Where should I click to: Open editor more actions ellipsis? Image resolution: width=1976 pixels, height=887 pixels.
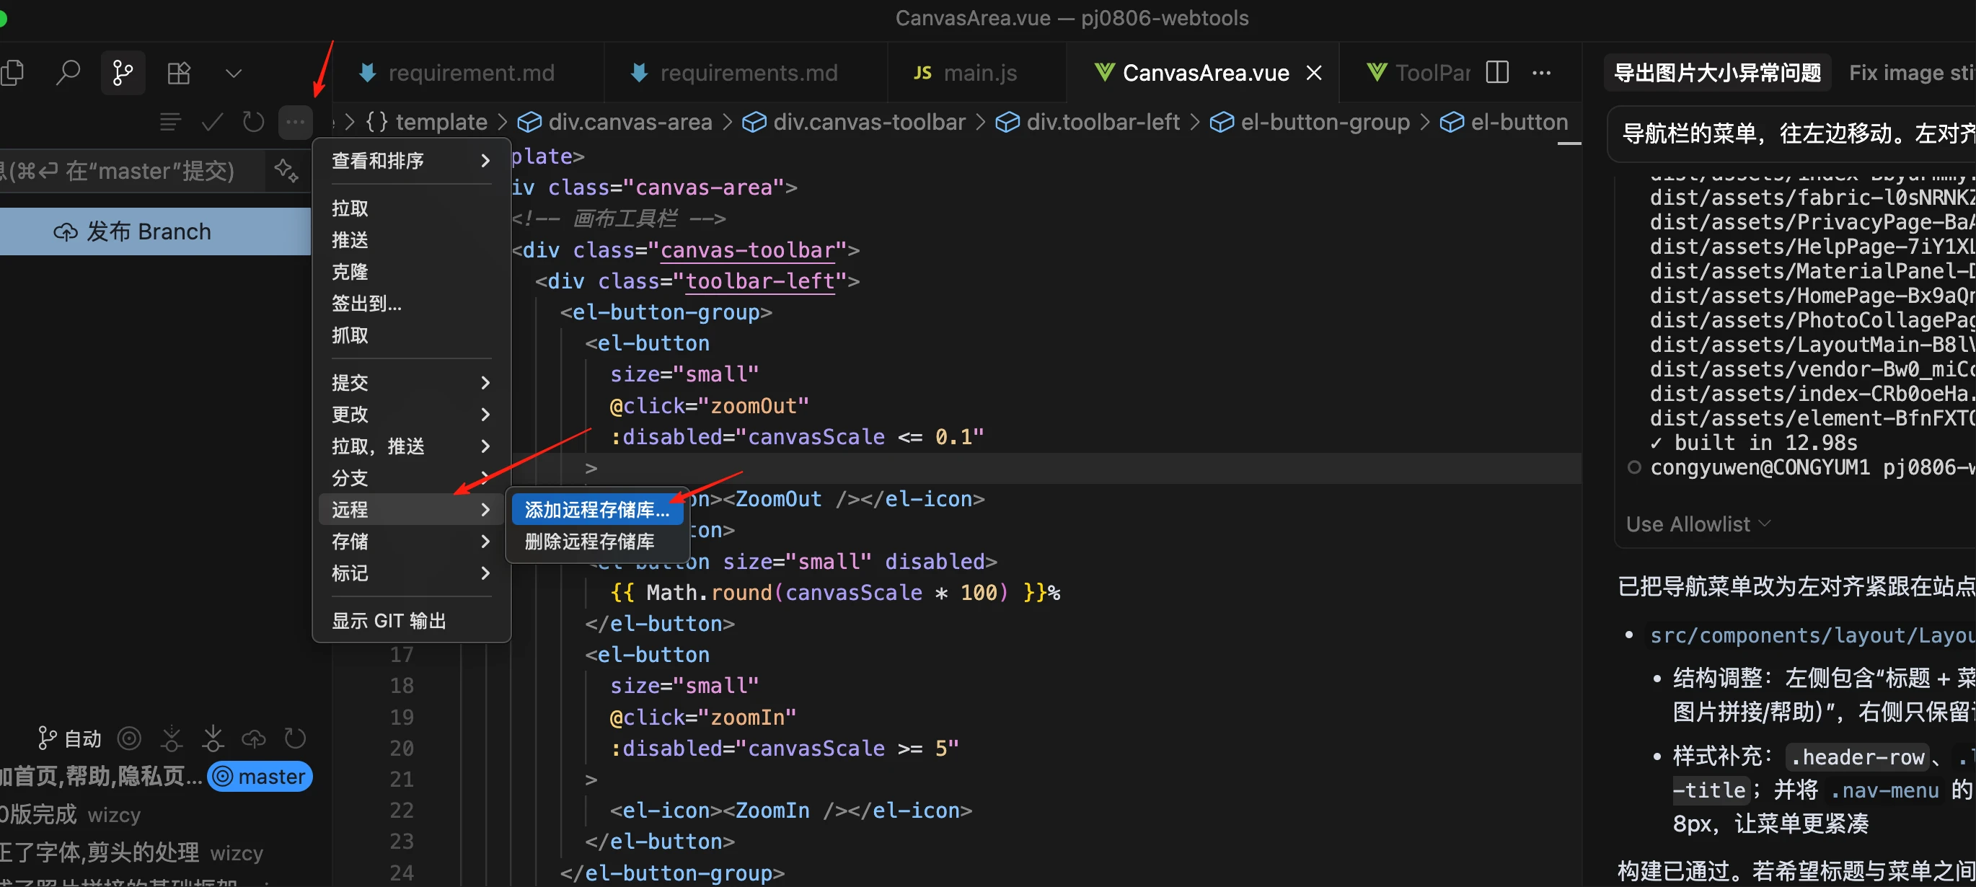click(1541, 73)
